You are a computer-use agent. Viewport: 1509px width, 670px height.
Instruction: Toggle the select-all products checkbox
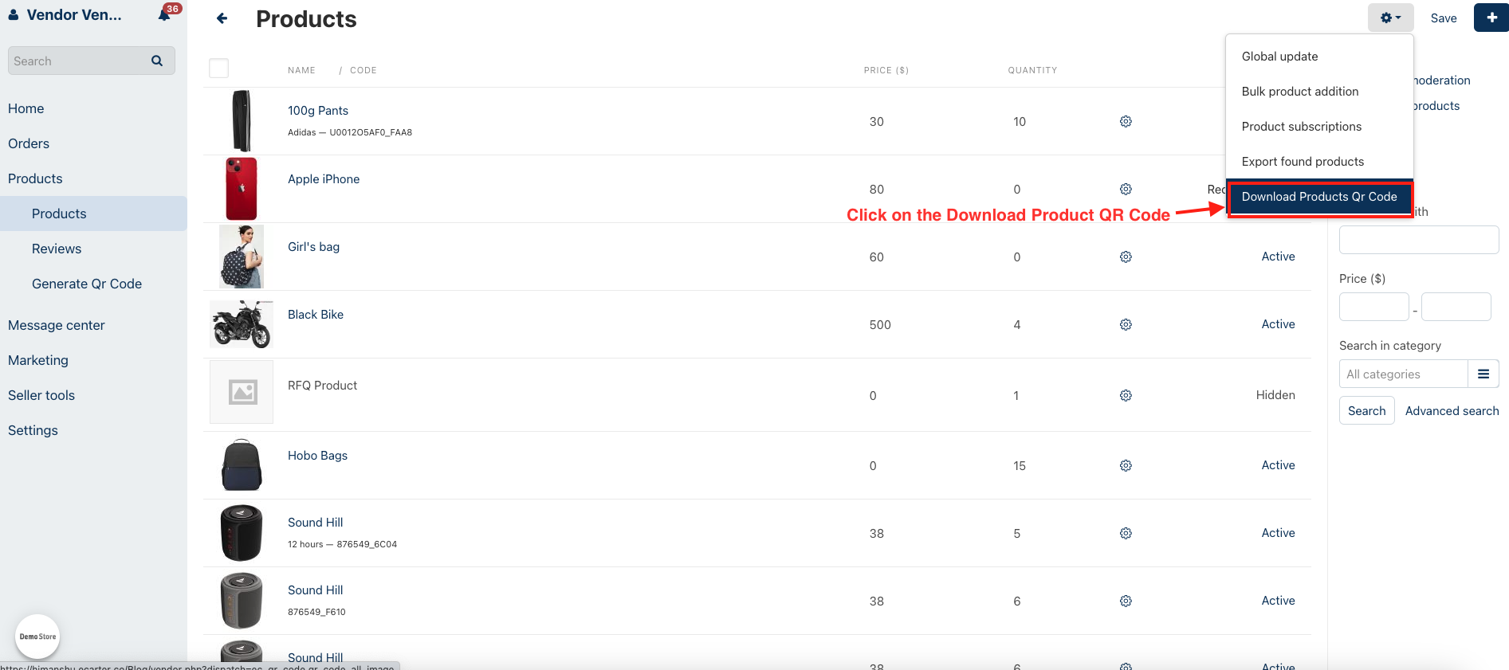(218, 69)
